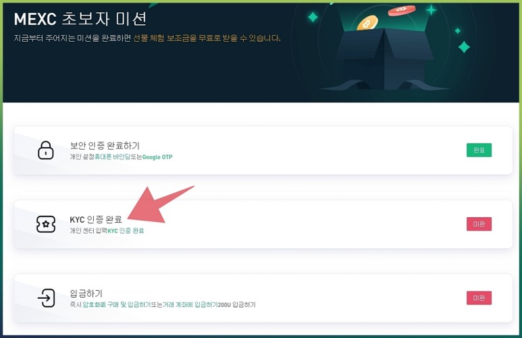Click the large green sparkle below small one
Viewport: 522px width, 338px height.
(464, 47)
